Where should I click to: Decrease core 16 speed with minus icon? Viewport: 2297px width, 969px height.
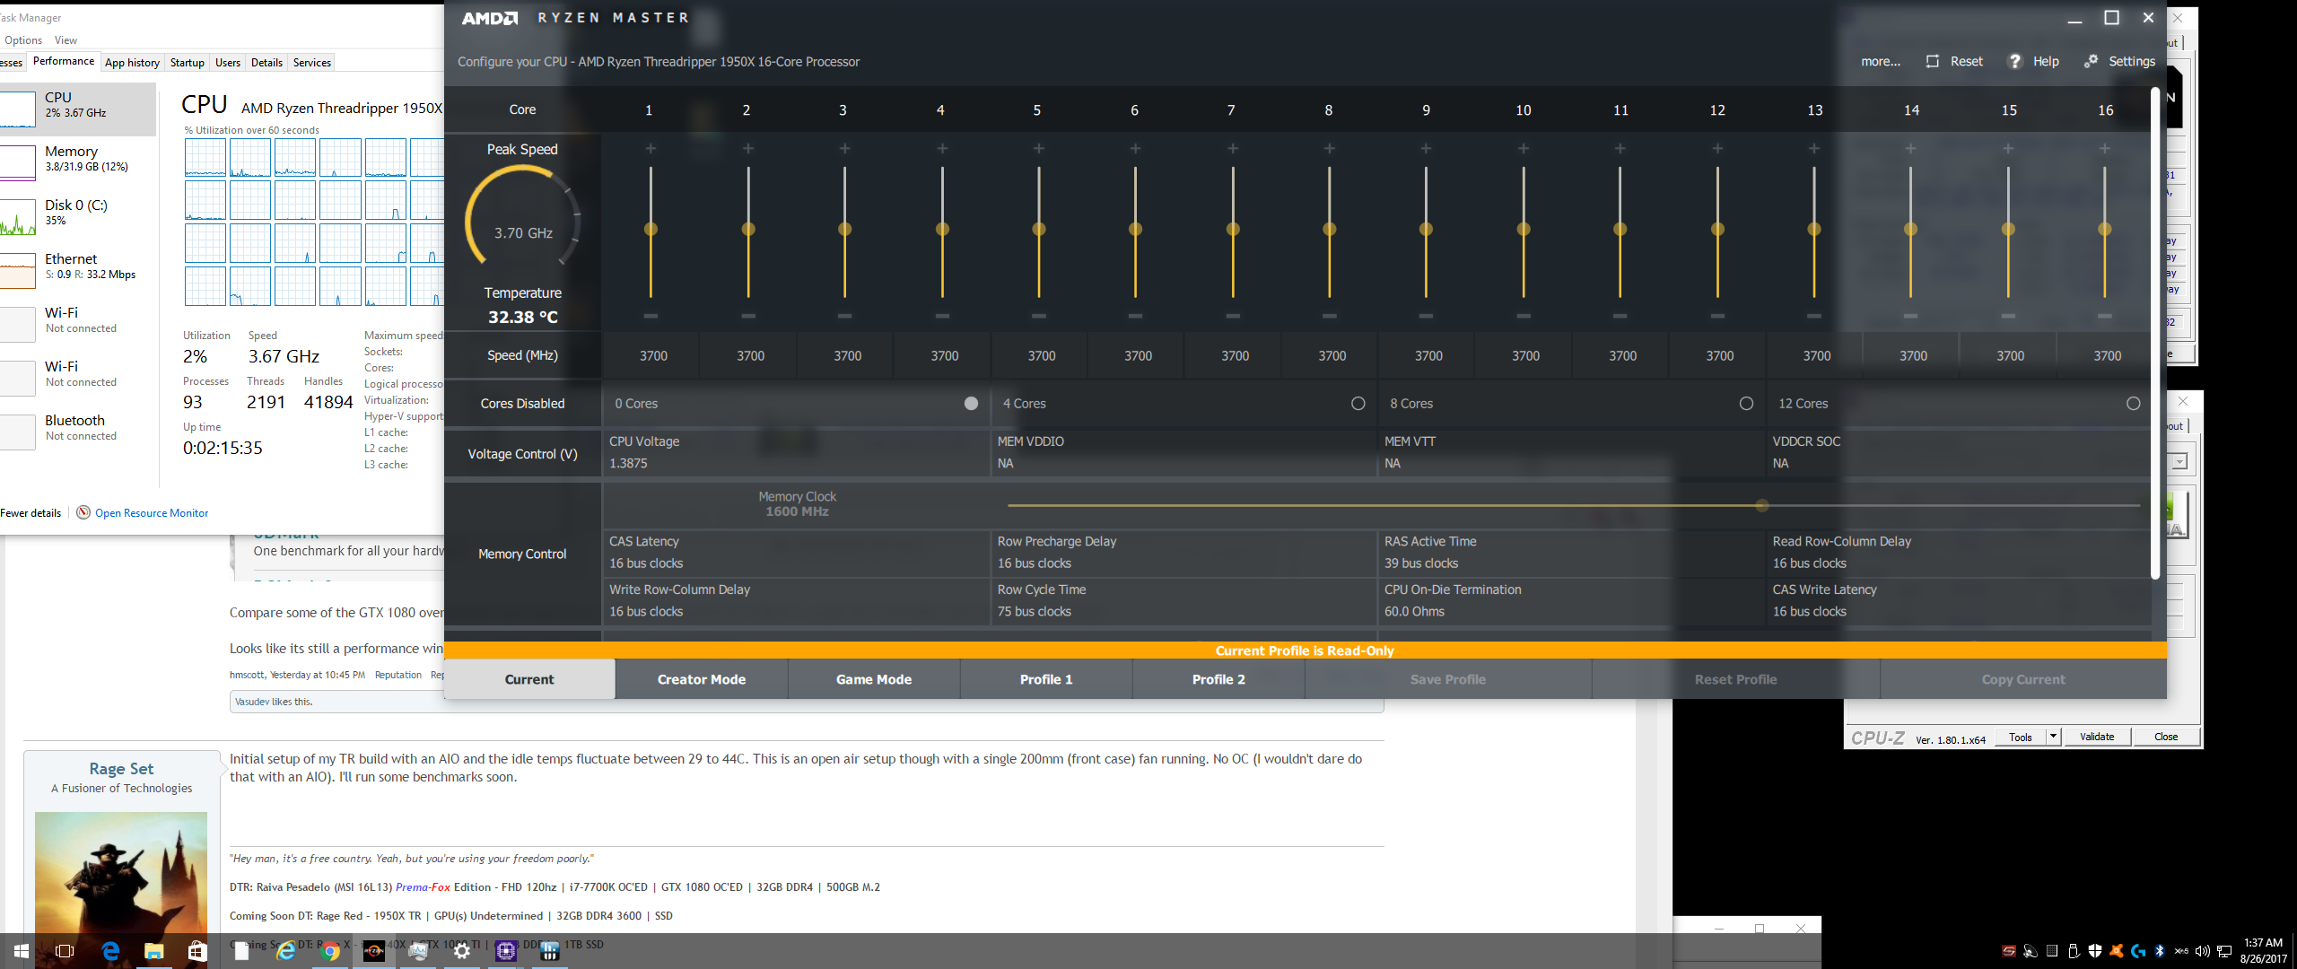[x=2104, y=316]
